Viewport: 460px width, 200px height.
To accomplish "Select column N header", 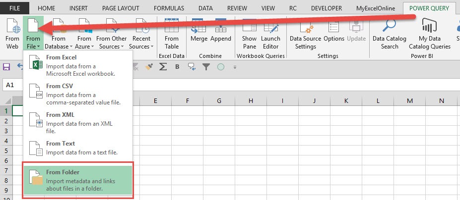I will tap(441, 100).
